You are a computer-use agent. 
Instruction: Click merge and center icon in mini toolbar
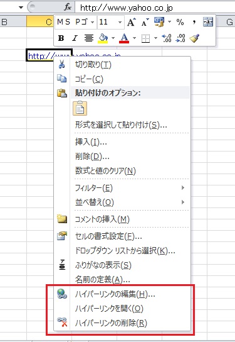tap(208, 22)
